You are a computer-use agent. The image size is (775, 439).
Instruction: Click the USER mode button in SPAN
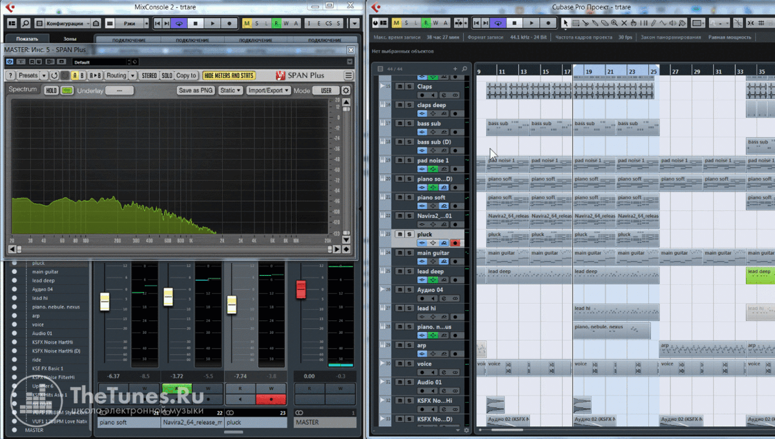pyautogui.click(x=326, y=90)
